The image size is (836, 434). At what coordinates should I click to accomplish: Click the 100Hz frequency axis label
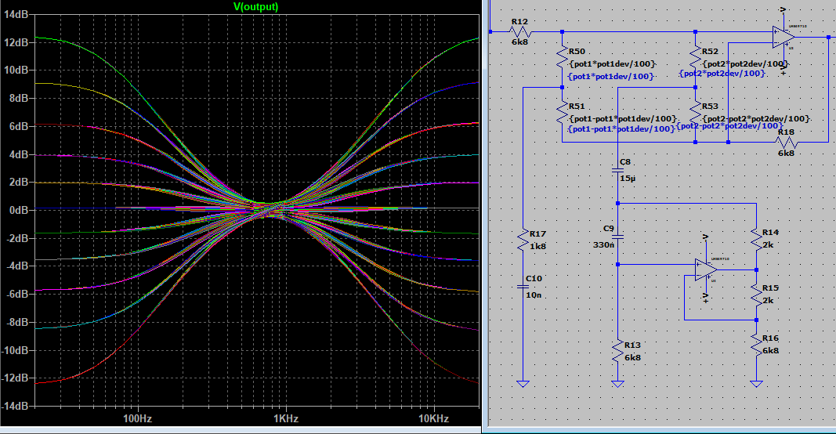(138, 418)
